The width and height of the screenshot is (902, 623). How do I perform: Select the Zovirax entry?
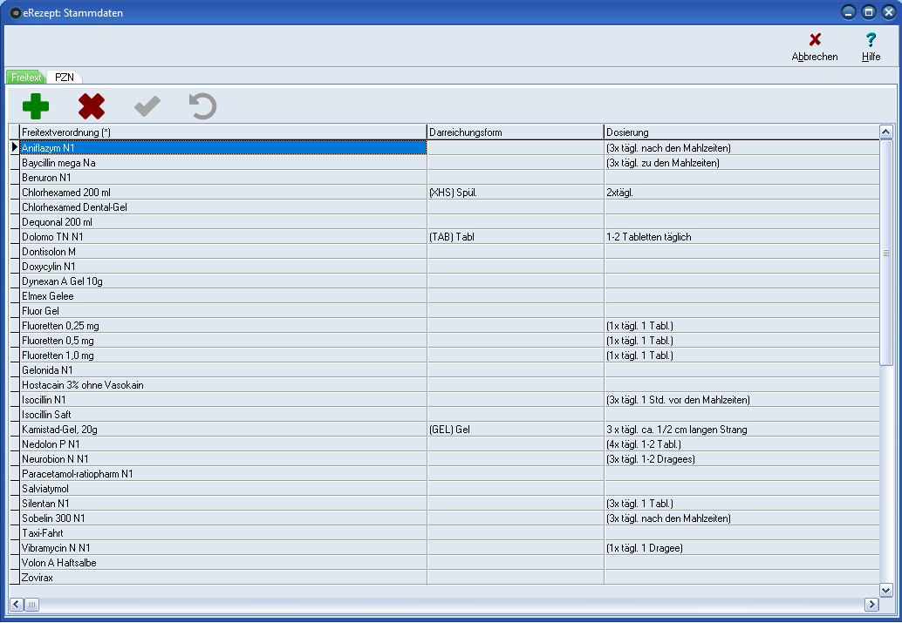223,578
